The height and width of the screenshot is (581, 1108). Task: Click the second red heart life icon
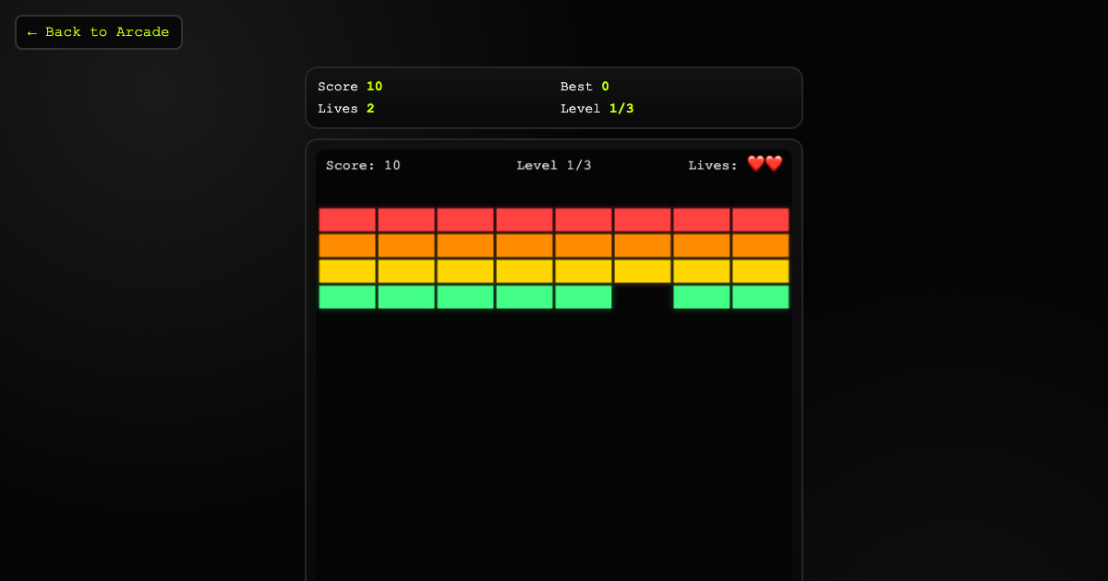774,164
